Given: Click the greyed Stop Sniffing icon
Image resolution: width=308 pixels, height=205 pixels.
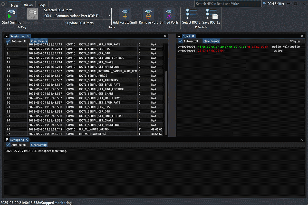Looking at the screenshot, I should click(x=32, y=14).
